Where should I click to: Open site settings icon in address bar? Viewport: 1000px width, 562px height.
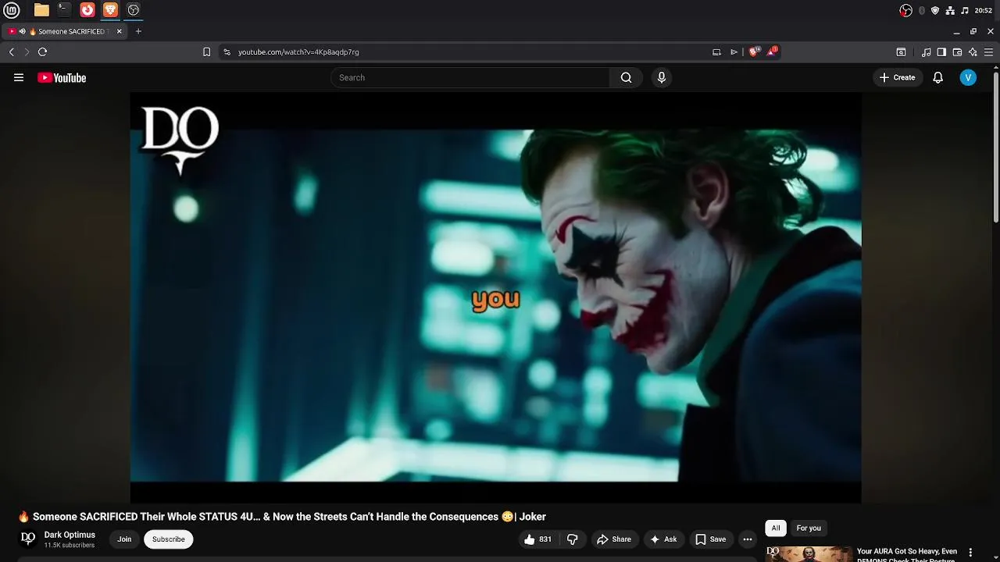[227, 52]
